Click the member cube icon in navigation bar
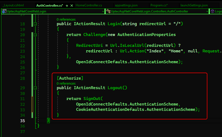 pos(213,11)
